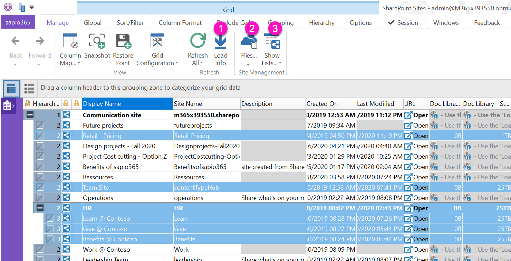The width and height of the screenshot is (511, 261).
Task: Open the quick access toolbar dropdown
Action: pos(32,7)
